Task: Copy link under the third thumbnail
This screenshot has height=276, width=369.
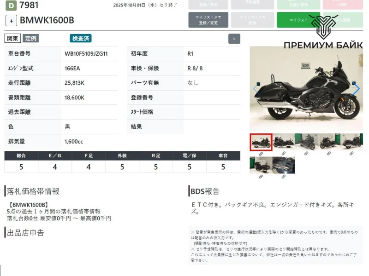Action: [306, 154]
